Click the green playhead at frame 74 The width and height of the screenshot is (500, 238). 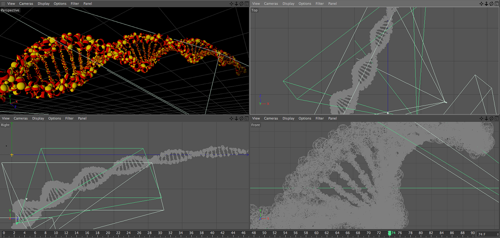pos(390,233)
